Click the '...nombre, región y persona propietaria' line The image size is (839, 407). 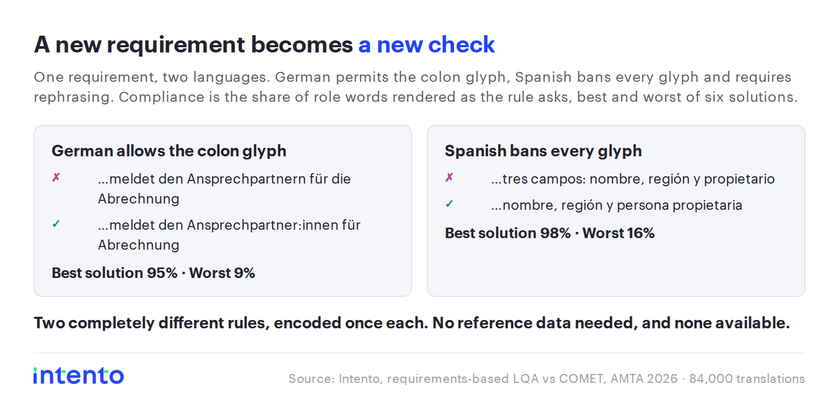(x=617, y=205)
